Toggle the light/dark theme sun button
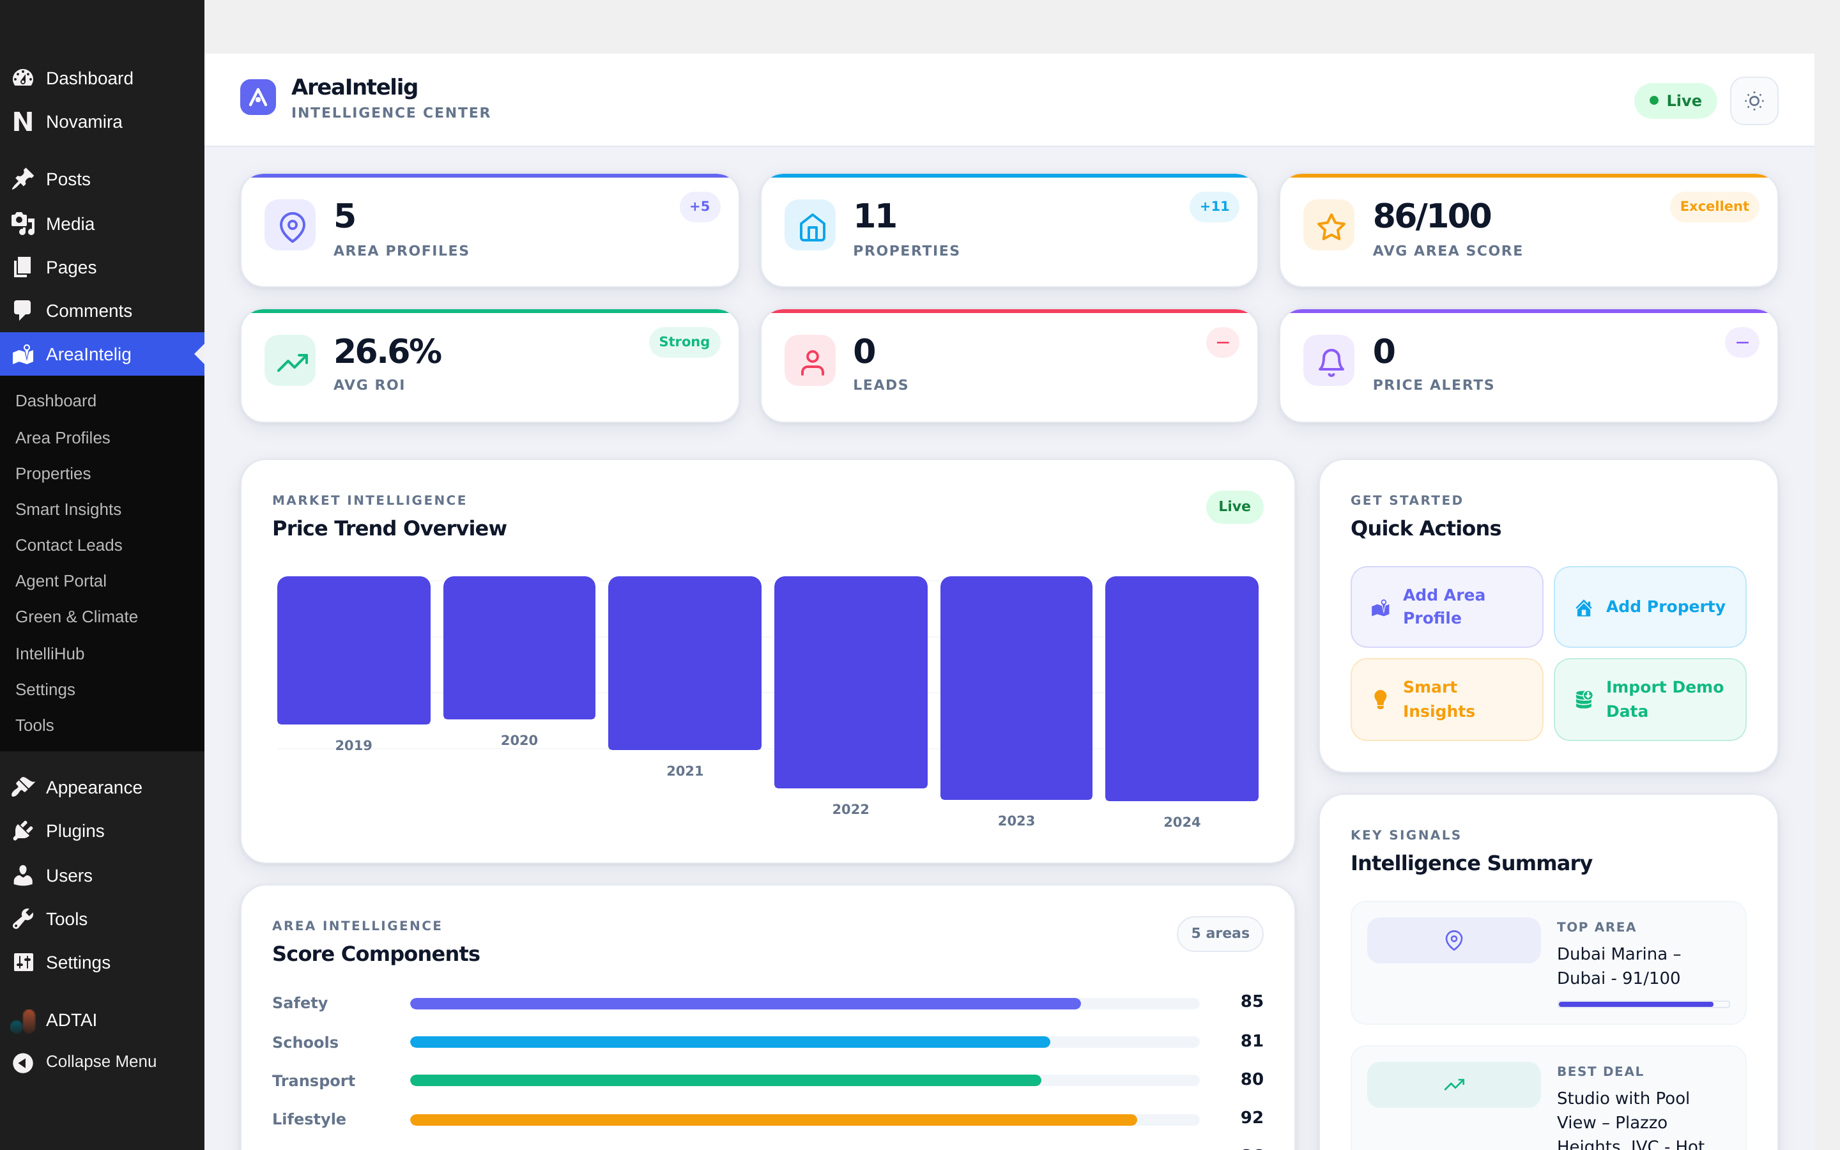The width and height of the screenshot is (1840, 1150). pos(1753,100)
